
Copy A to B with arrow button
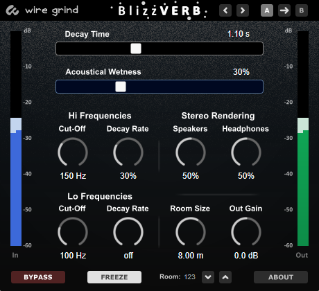pos(284,10)
